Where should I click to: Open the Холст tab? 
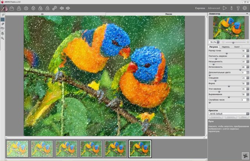[x=237, y=46]
